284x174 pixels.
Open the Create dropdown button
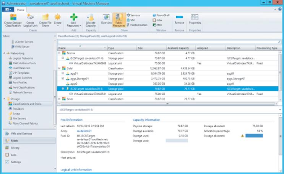(x=58, y=20)
